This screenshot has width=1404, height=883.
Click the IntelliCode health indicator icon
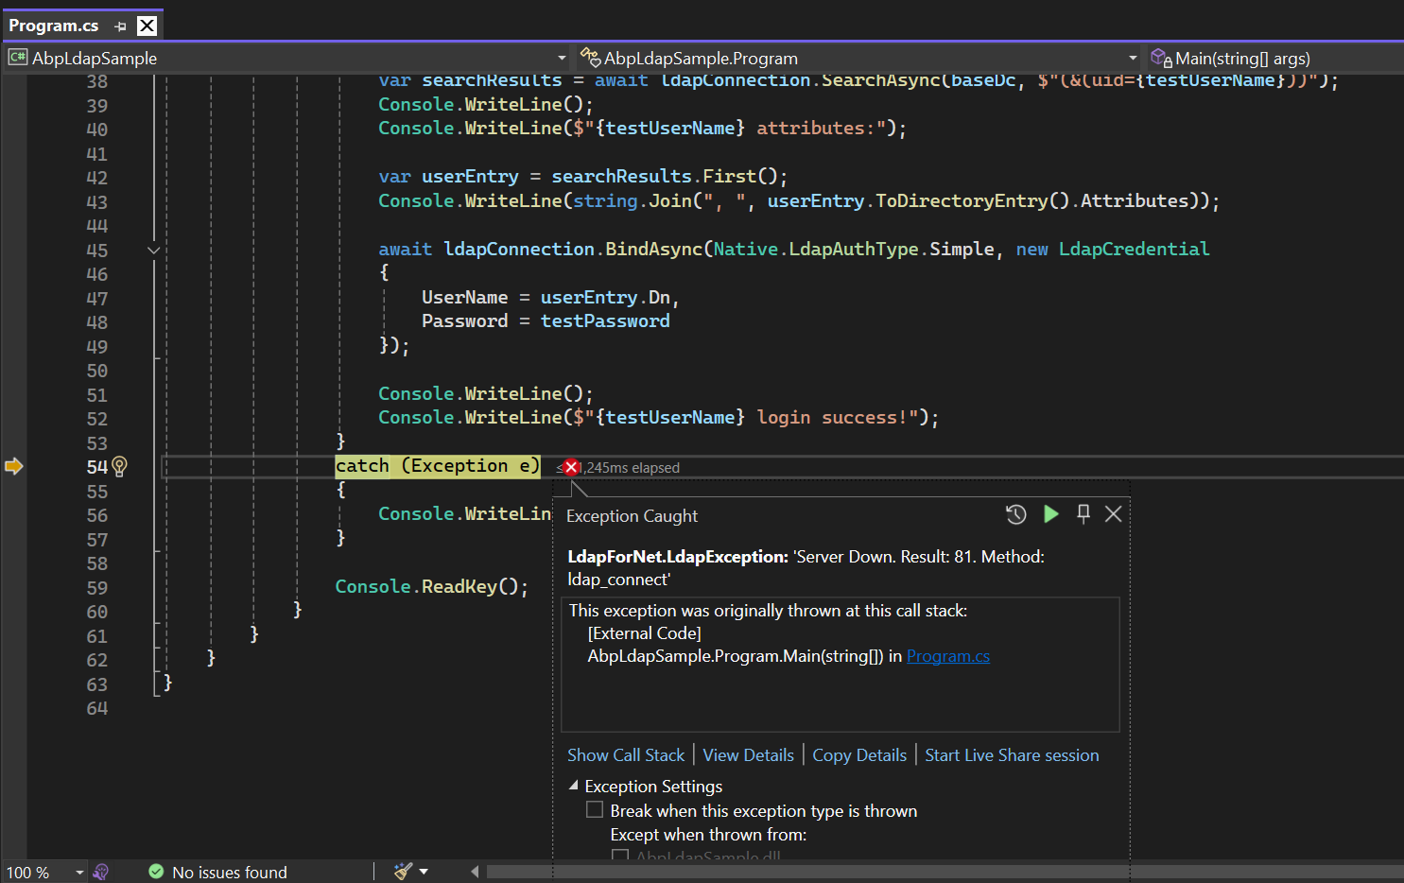101,872
